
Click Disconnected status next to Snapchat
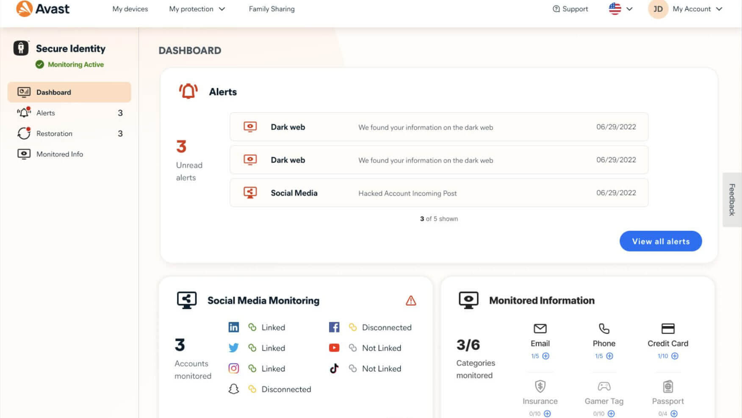286,389
